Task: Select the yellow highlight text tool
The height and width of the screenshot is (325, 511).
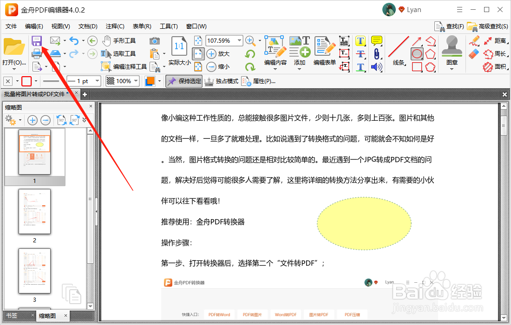Action: click(360, 41)
